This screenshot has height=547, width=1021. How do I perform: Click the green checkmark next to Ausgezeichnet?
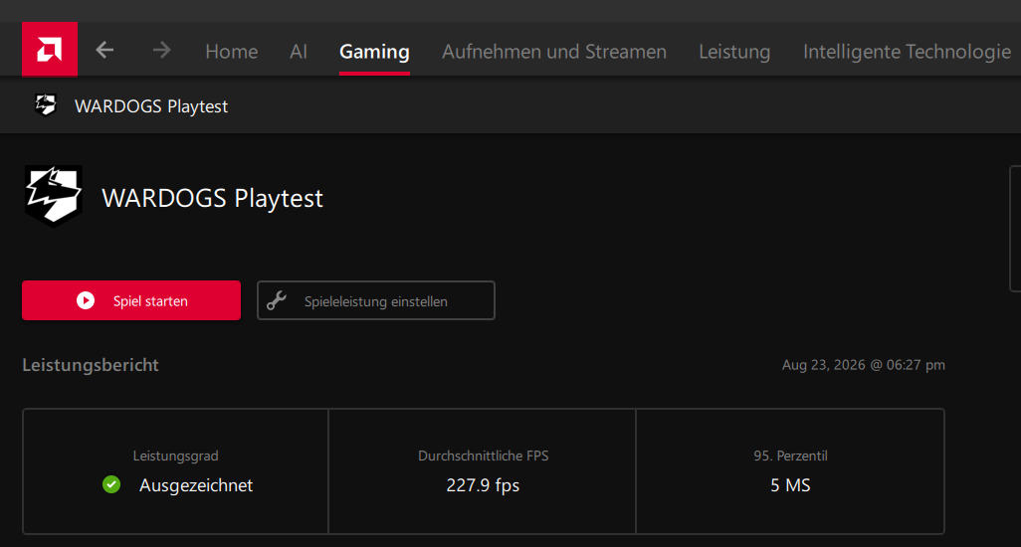(111, 484)
